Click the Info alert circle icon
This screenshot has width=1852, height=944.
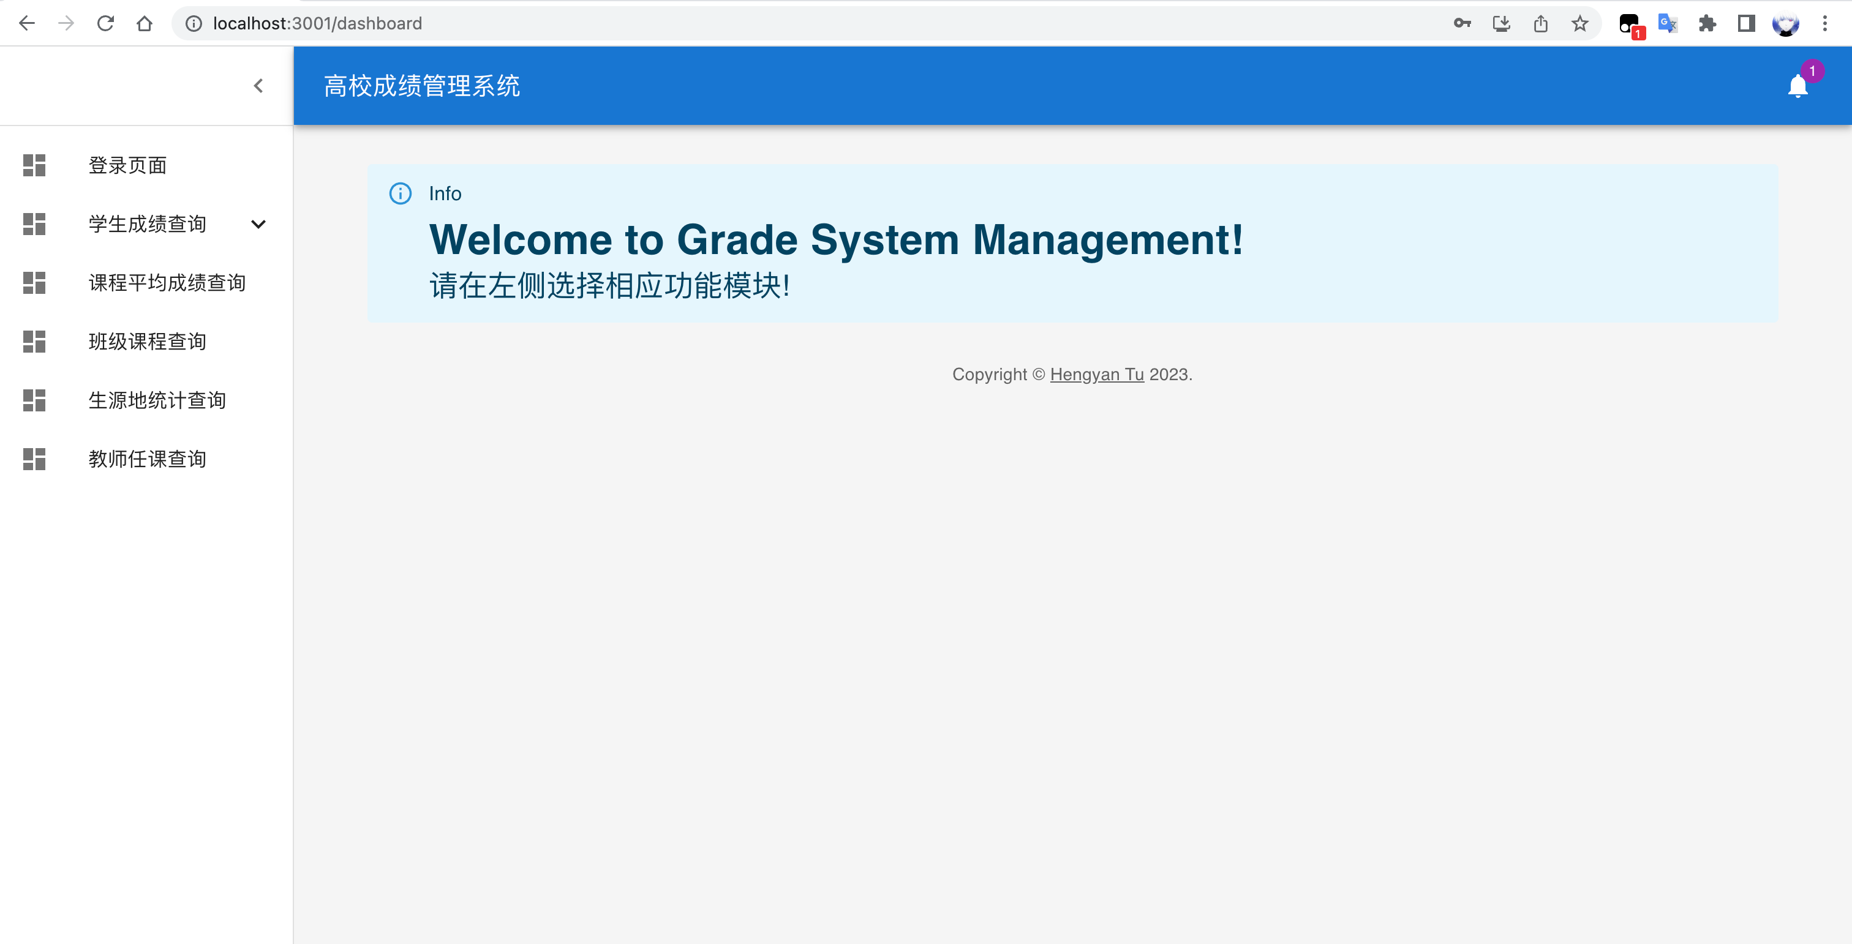tap(401, 193)
